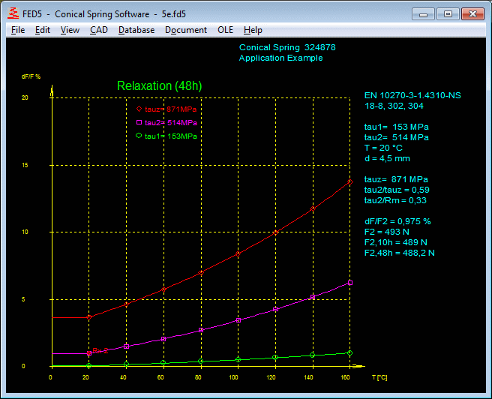Image resolution: width=492 pixels, height=399 pixels.
Task: Click the red diamond tauz legend marker
Action: 139,109
